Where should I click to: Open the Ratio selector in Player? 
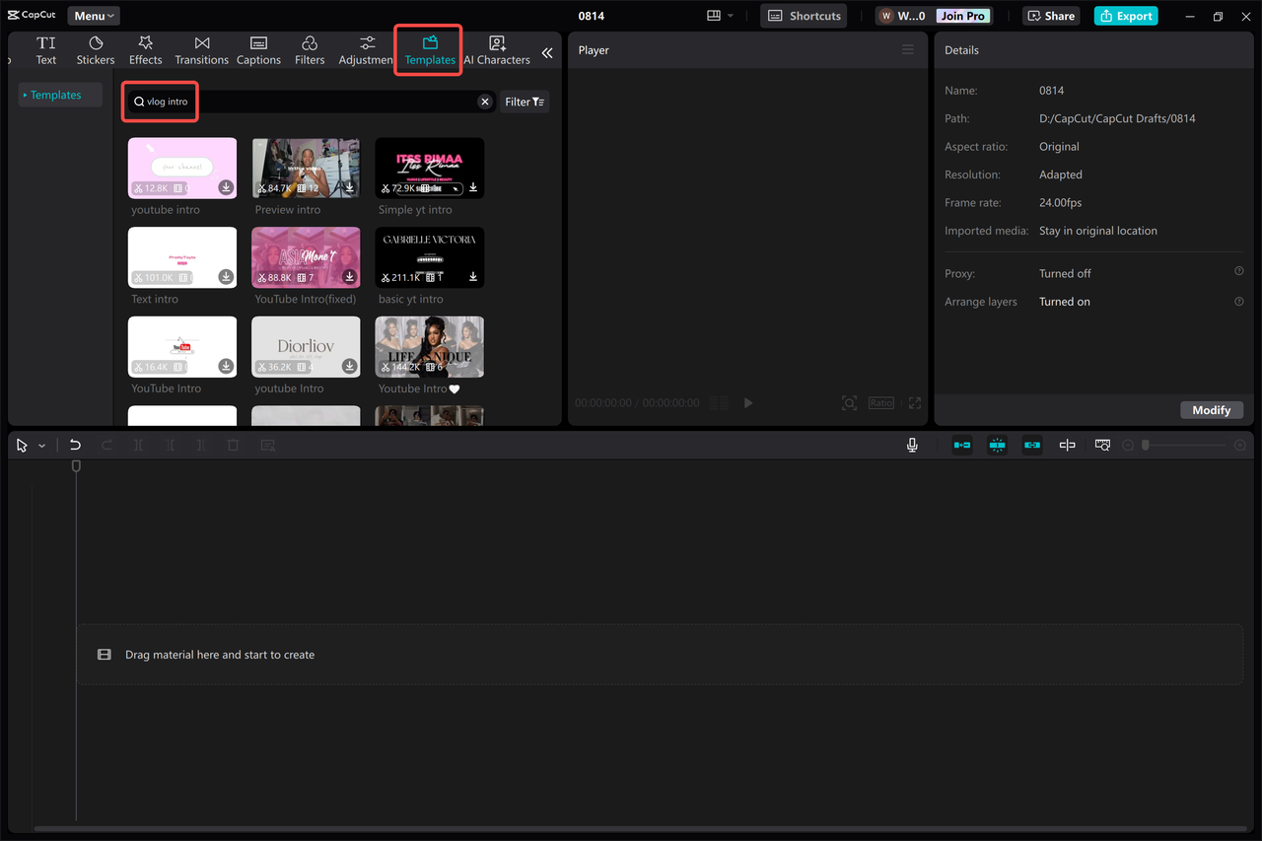click(x=881, y=403)
